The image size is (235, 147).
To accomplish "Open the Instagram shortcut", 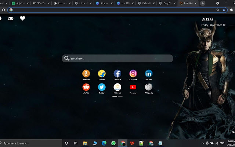I will [133, 73].
